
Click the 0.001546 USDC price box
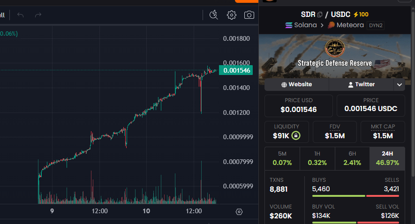[371, 106]
